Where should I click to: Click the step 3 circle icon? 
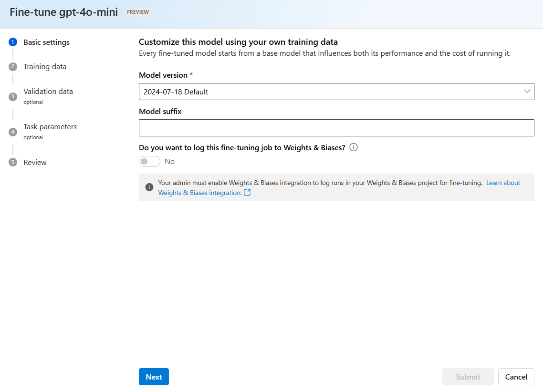pyautogui.click(x=13, y=96)
